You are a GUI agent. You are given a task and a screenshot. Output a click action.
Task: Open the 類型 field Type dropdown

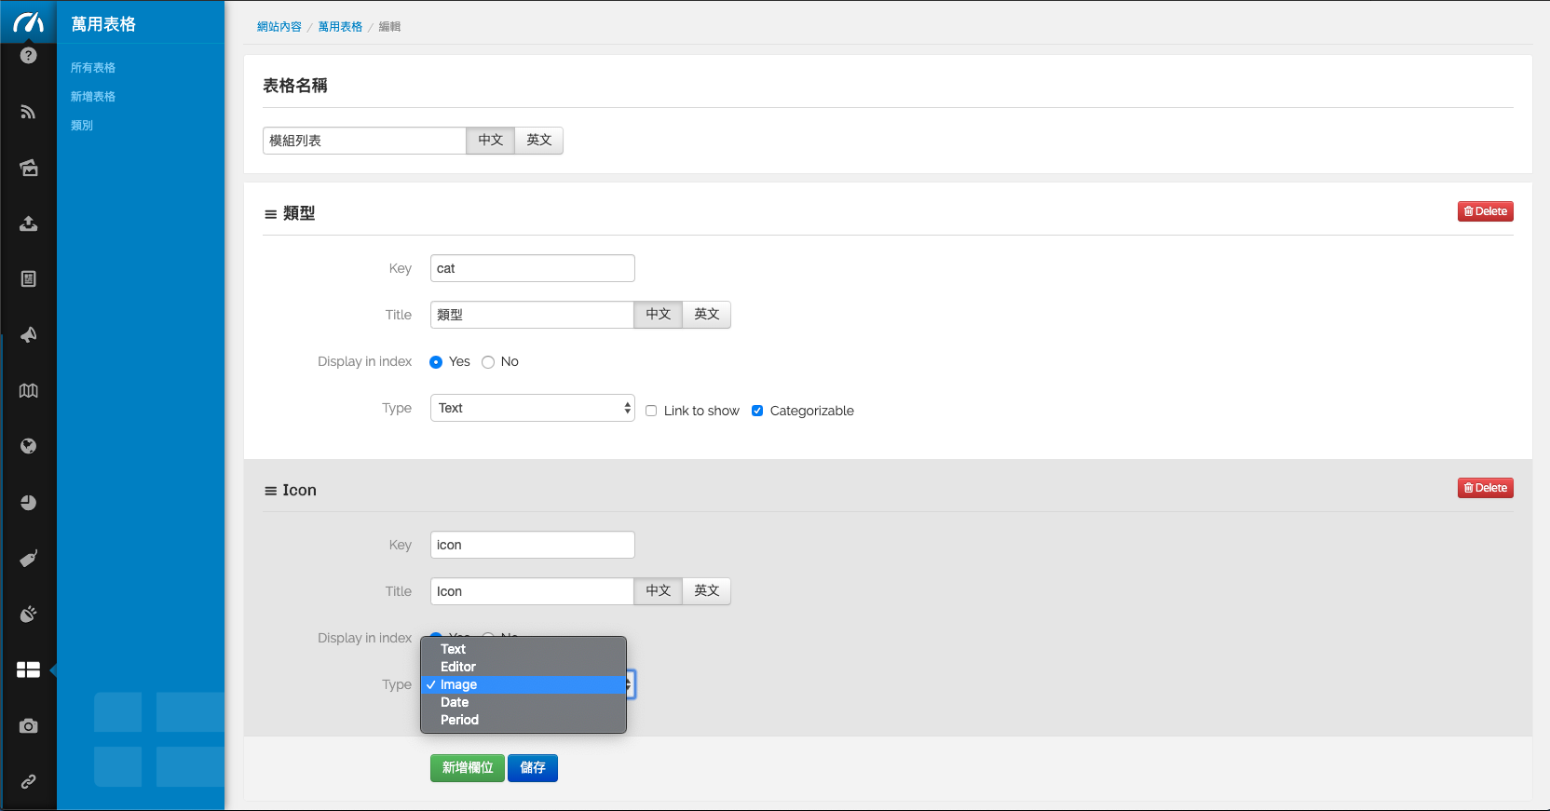[x=532, y=408]
